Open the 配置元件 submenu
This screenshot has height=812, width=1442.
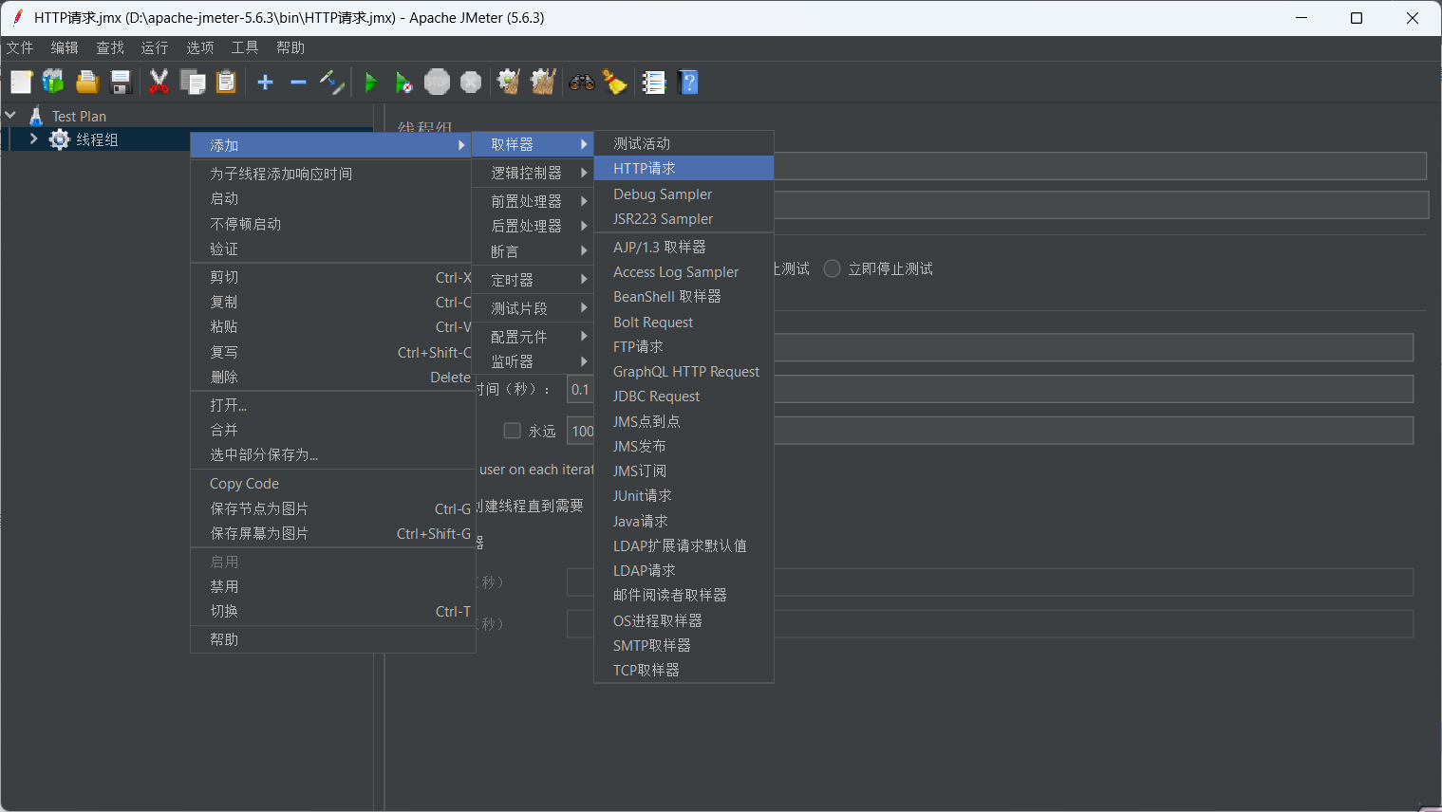(533, 337)
